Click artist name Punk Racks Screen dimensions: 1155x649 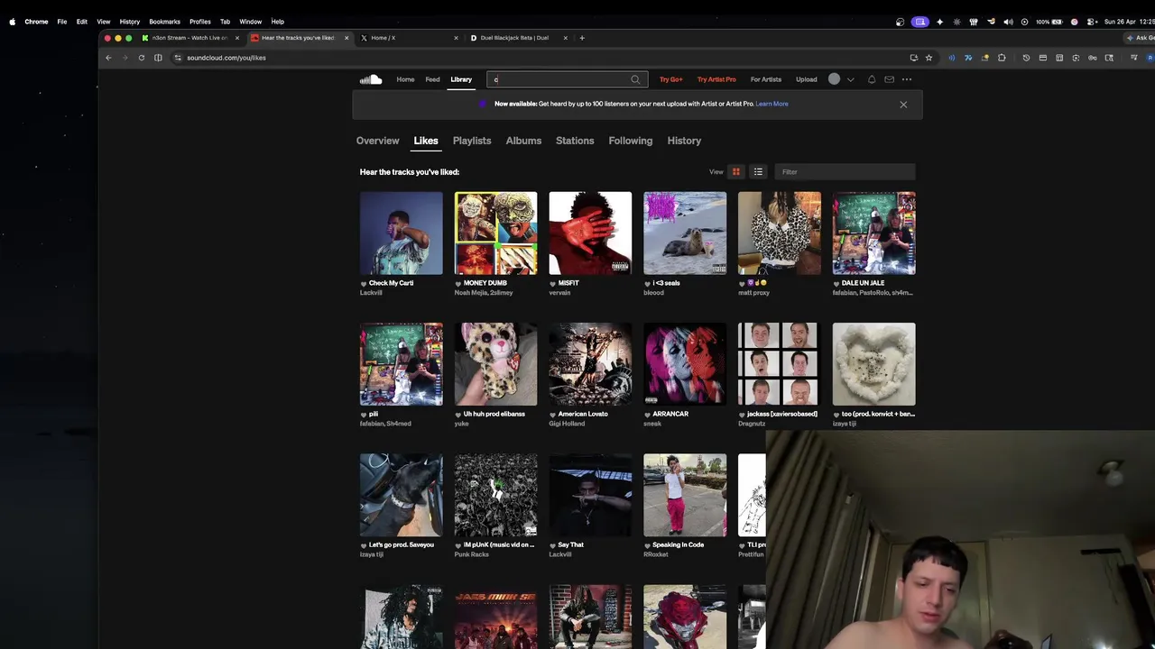[x=472, y=554]
